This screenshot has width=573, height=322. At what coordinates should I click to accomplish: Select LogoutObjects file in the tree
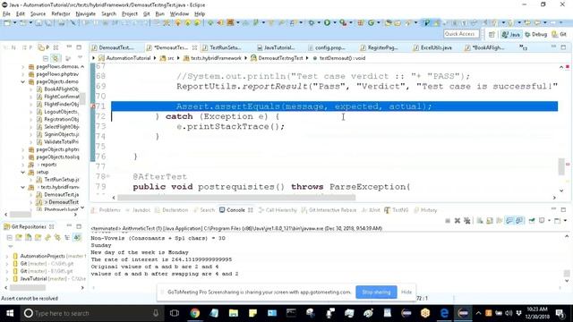coord(57,112)
